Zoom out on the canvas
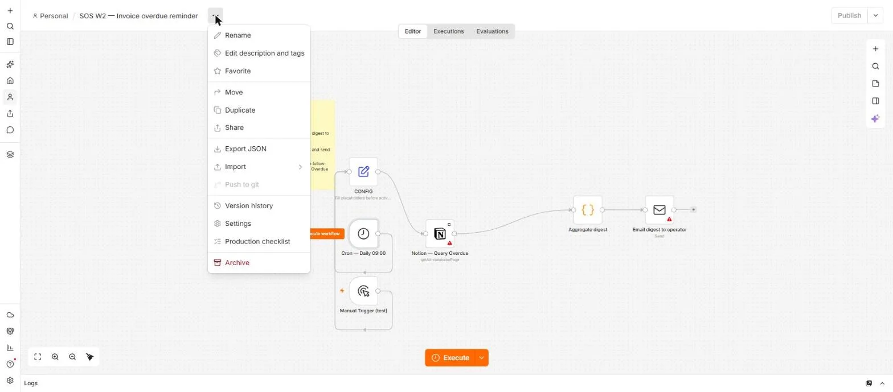Image resolution: width=893 pixels, height=392 pixels. (x=72, y=357)
